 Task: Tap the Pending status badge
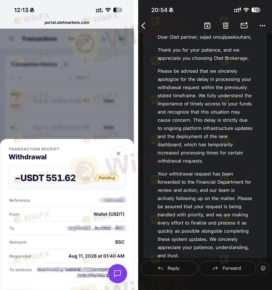pos(107,178)
